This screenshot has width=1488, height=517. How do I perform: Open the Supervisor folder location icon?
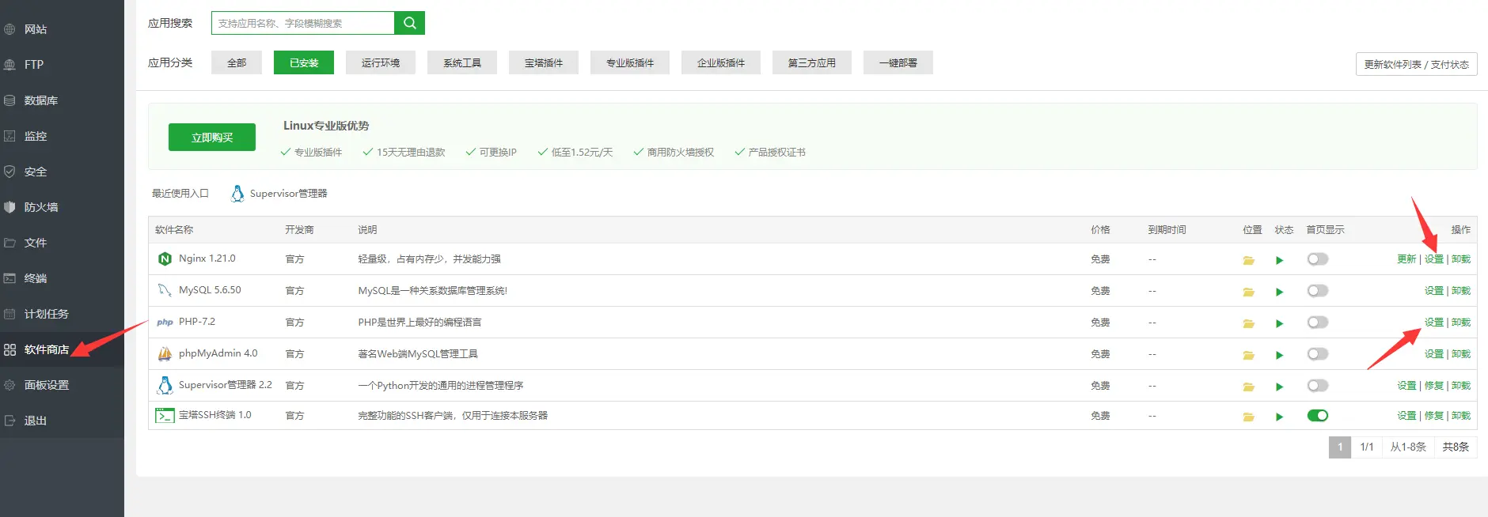(1248, 387)
